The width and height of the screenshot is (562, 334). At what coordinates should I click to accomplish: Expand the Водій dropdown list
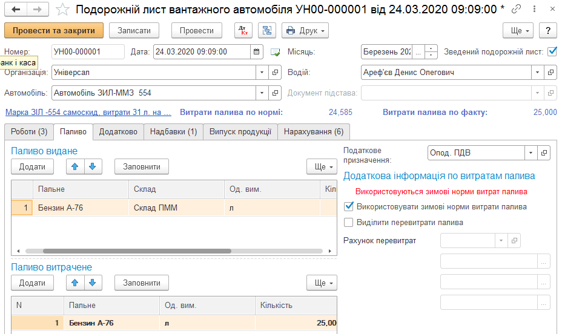pyautogui.click(x=538, y=73)
